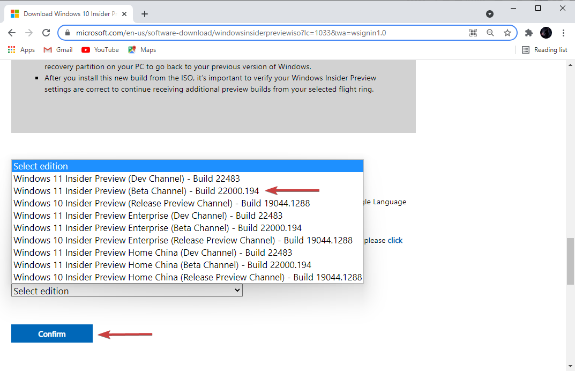Open the Extensions puzzle icon
The width and height of the screenshot is (575, 371).
click(x=529, y=33)
